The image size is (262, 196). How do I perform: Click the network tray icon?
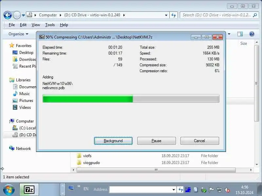pos(219,190)
